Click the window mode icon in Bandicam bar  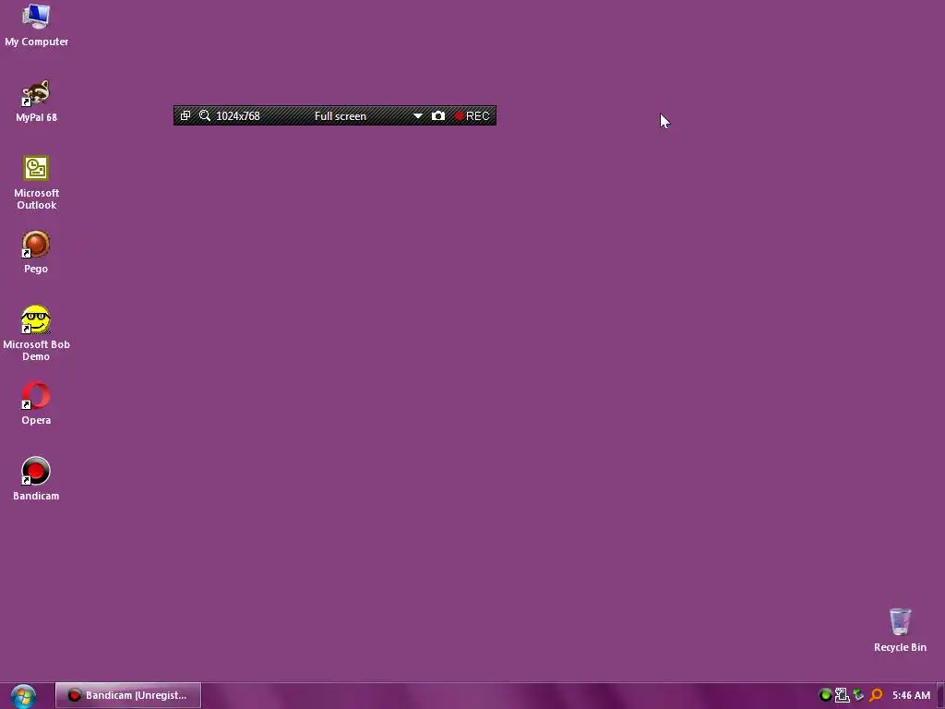[x=185, y=115]
